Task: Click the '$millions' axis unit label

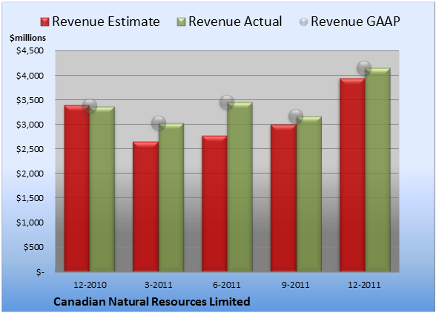Action: click(x=28, y=38)
